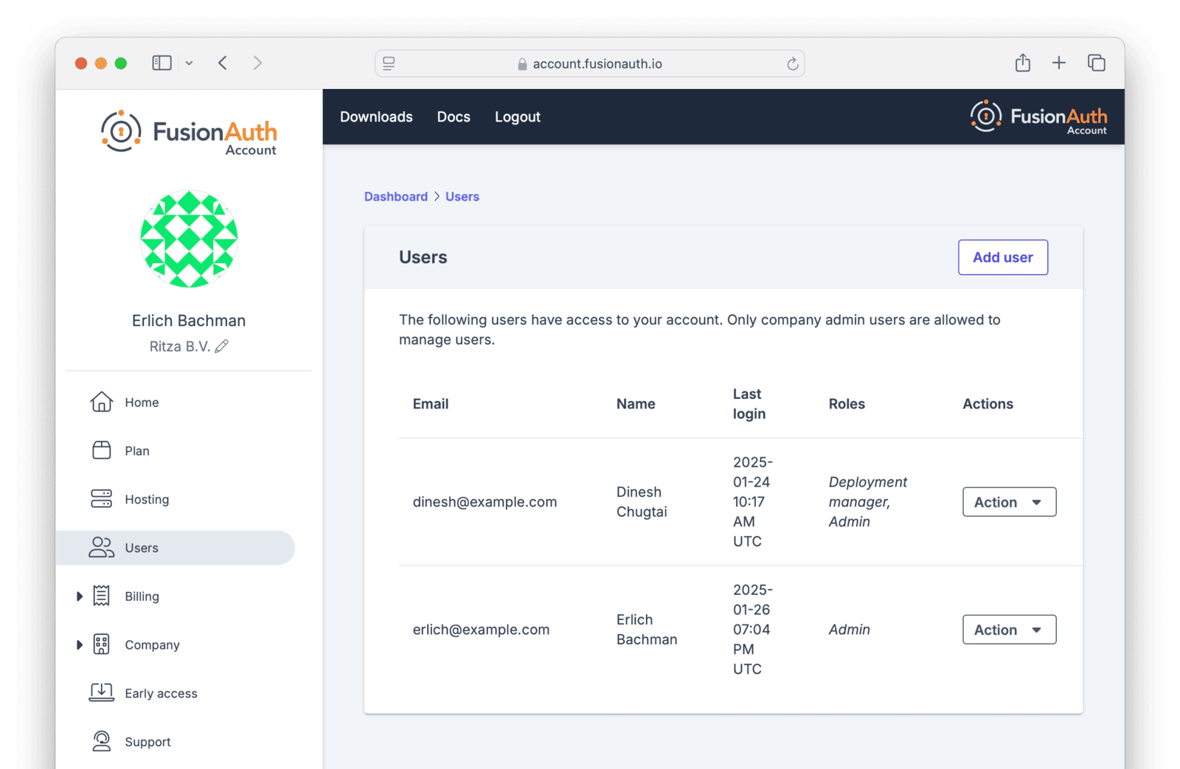Navigate to Dashboard via the breadcrumb link
This screenshot has height=769, width=1180.
pos(396,196)
